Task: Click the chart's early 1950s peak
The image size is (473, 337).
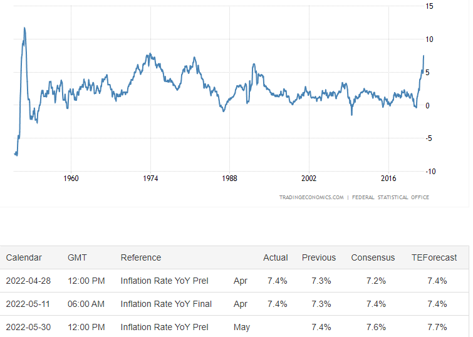Action: click(x=24, y=28)
